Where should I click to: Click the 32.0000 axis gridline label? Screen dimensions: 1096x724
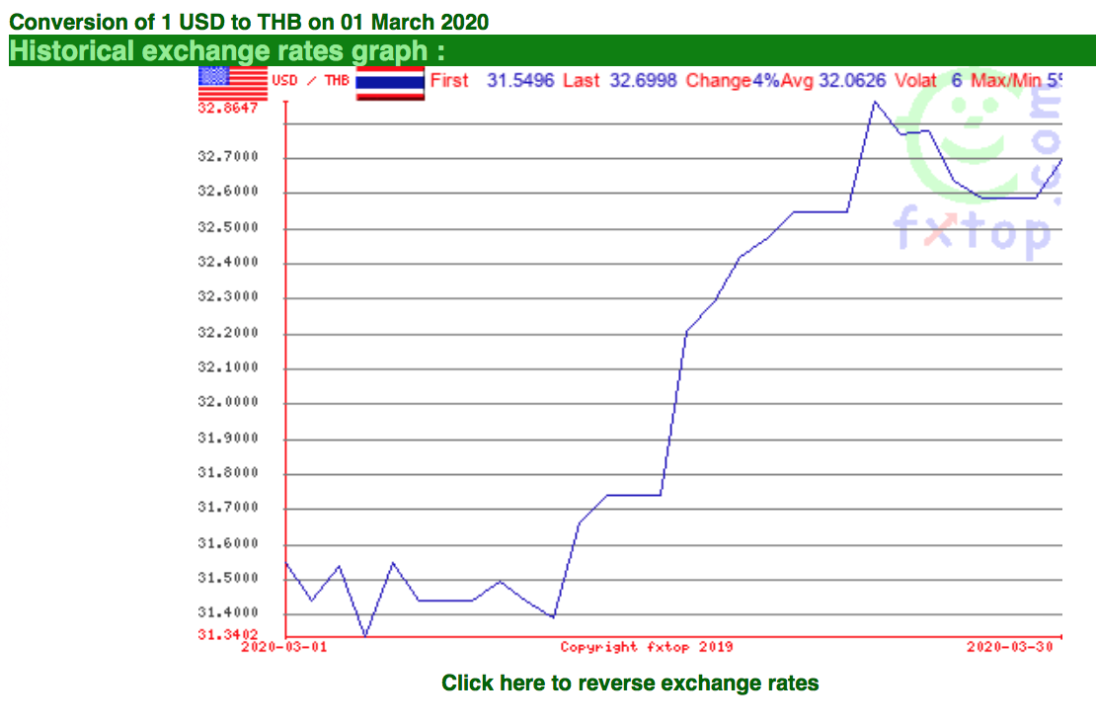[228, 402]
